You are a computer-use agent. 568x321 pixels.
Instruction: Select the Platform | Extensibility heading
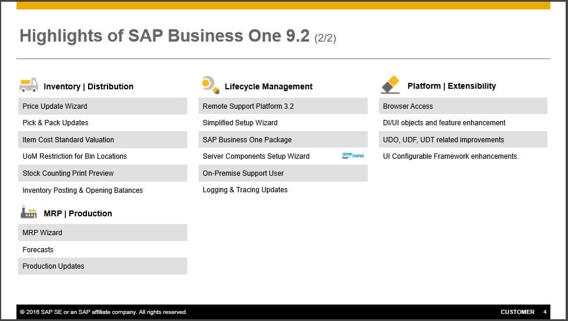[x=451, y=86]
